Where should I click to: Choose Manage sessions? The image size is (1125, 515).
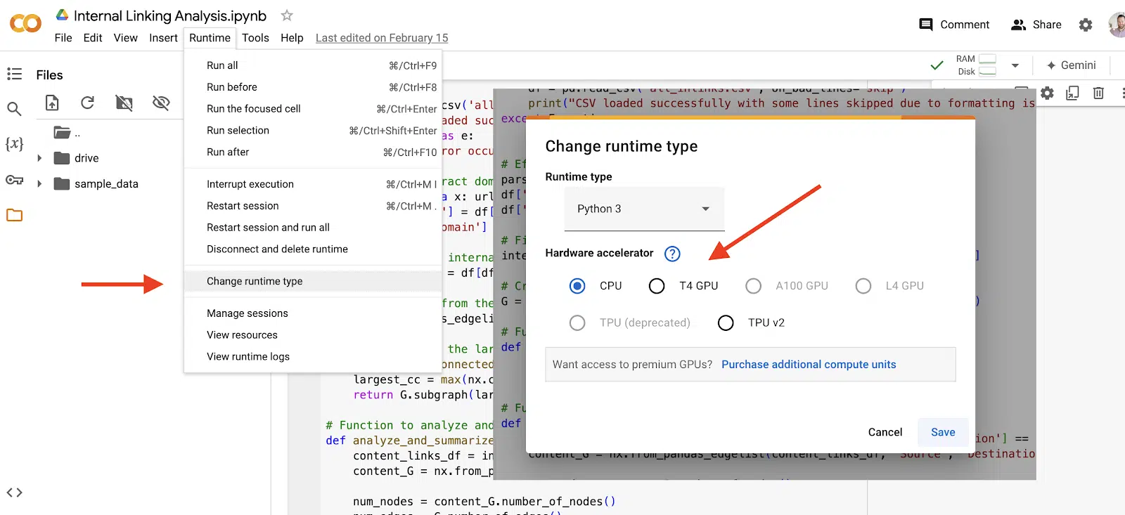point(313,313)
